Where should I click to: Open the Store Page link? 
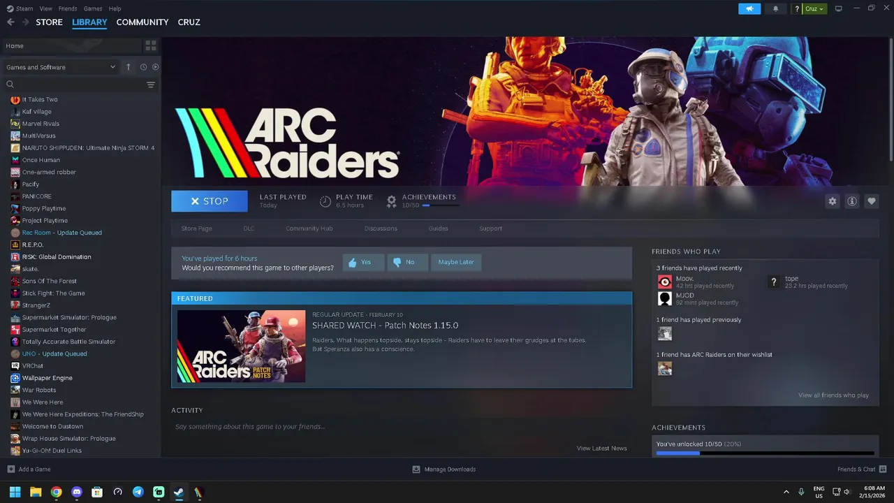197,228
